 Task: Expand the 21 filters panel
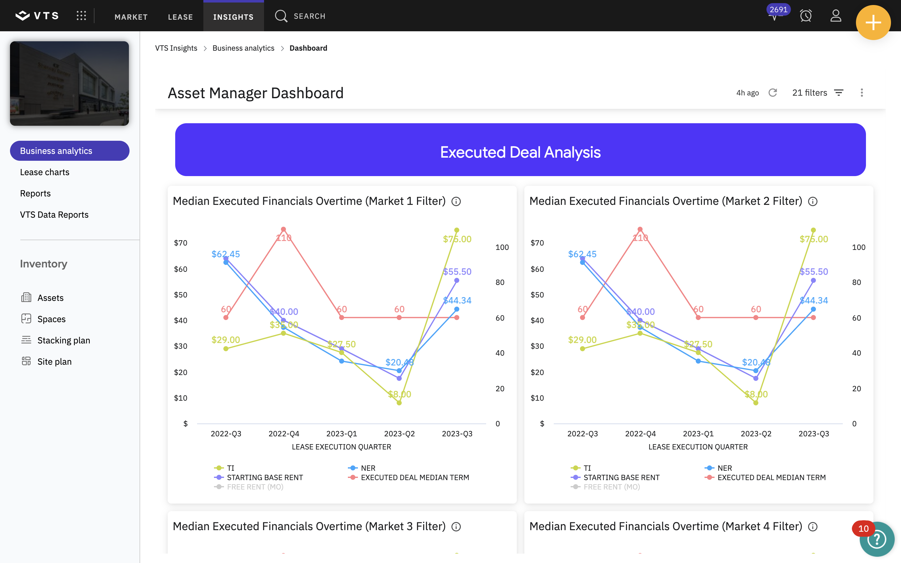click(x=817, y=93)
